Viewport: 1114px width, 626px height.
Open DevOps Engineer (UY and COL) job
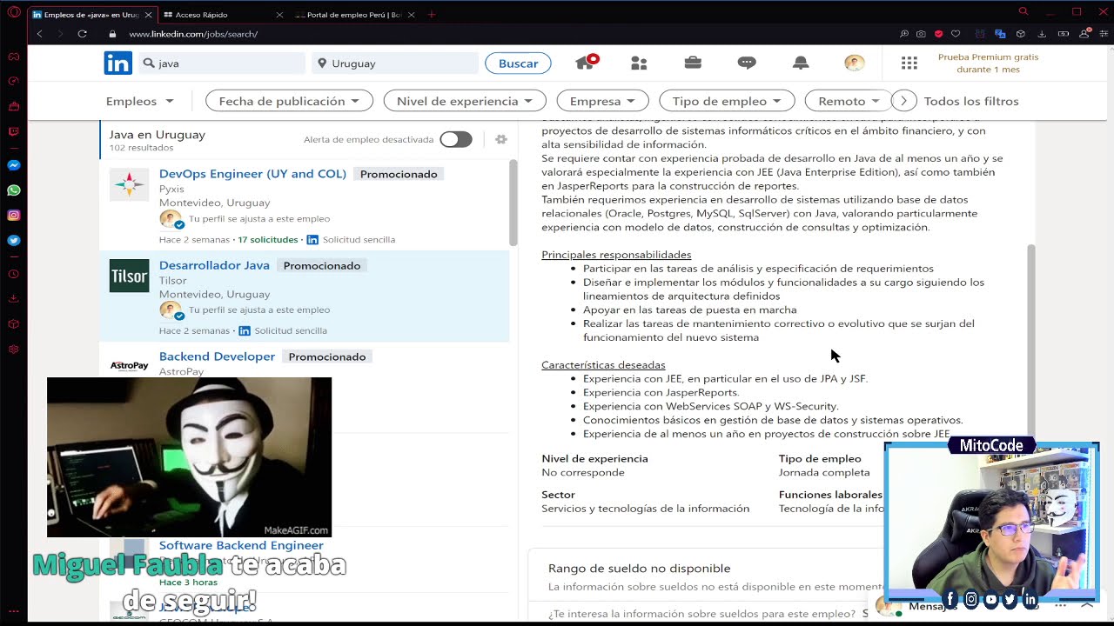(252, 174)
